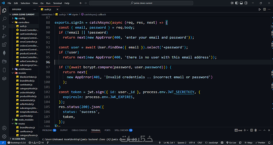Switch to the OUTPUT tab

click(64, 130)
